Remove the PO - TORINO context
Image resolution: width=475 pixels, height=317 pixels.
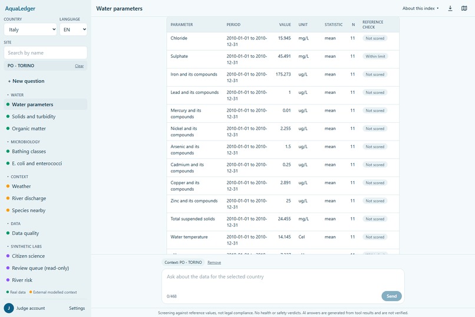tap(214, 263)
